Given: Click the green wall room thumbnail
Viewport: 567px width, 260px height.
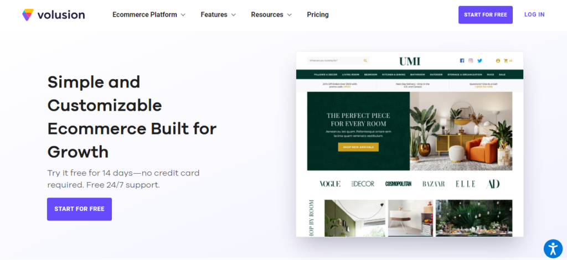Looking at the screenshot, I should pos(355,218).
